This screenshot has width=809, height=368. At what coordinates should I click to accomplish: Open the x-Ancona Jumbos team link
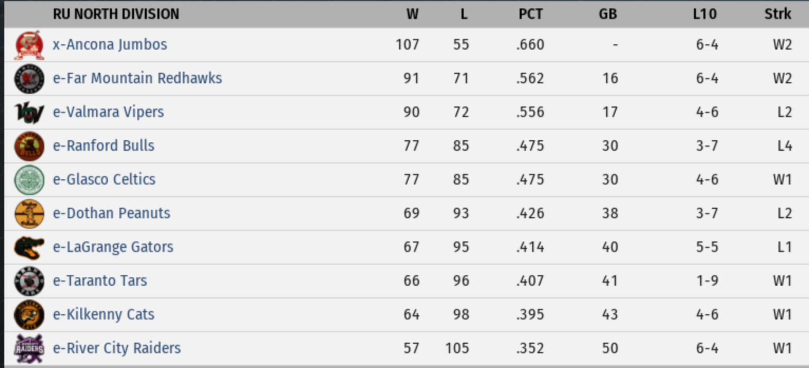coord(110,44)
